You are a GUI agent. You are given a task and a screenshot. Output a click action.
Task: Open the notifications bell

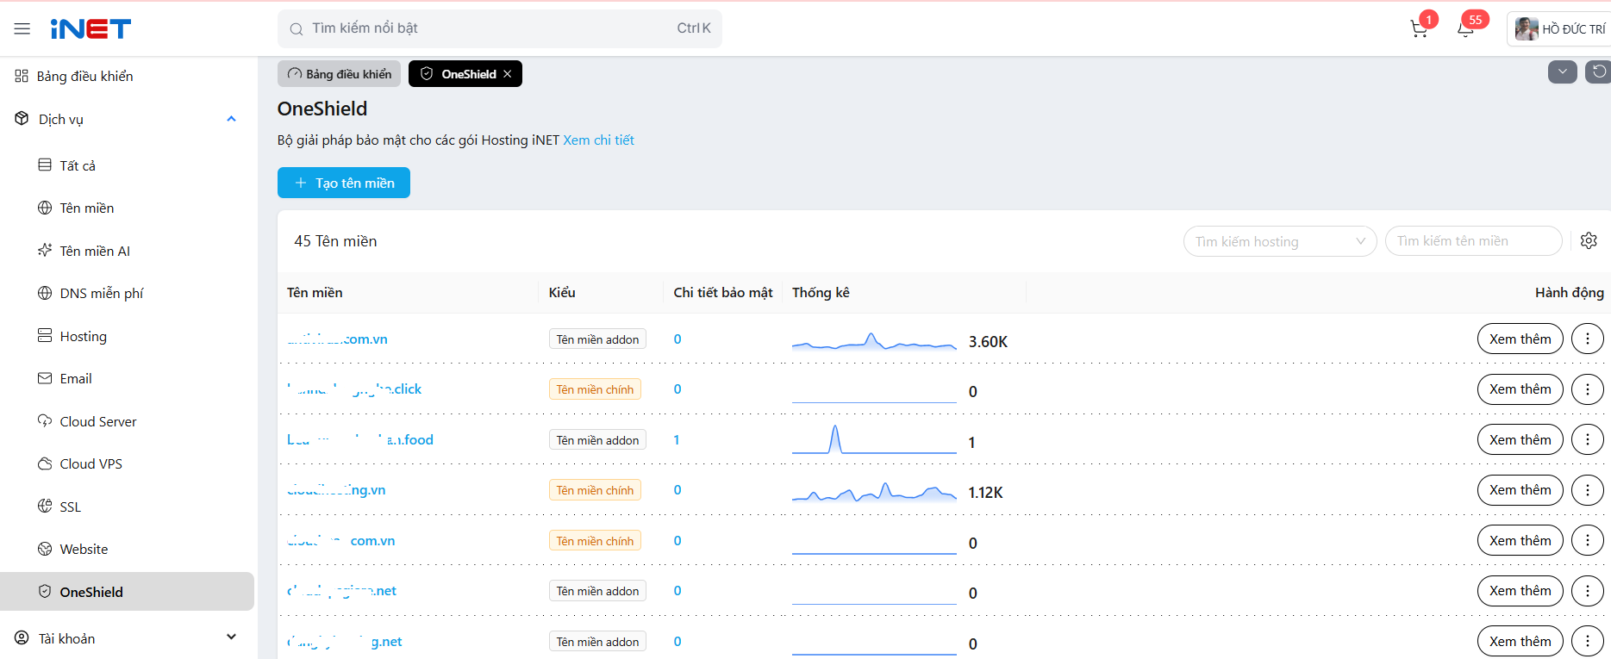point(1465,29)
